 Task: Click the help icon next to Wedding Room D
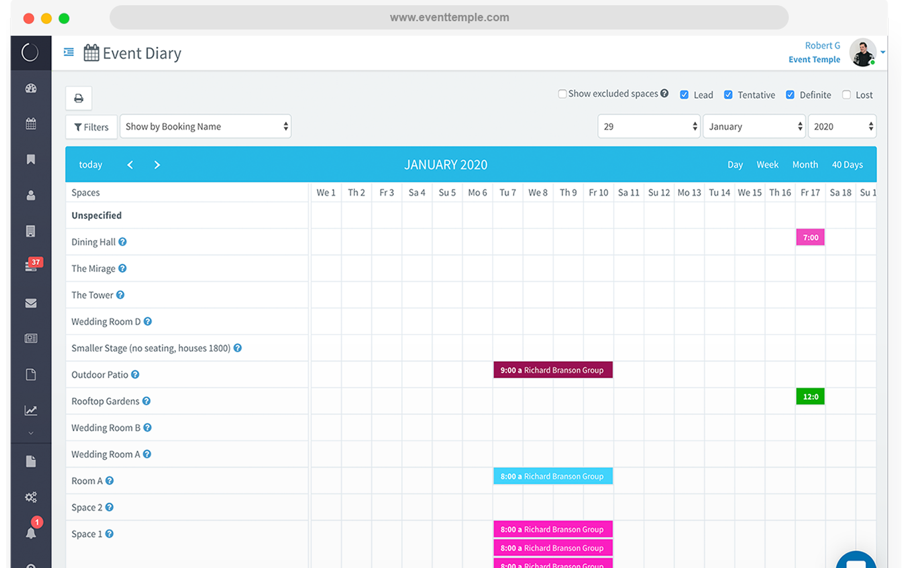click(x=148, y=321)
